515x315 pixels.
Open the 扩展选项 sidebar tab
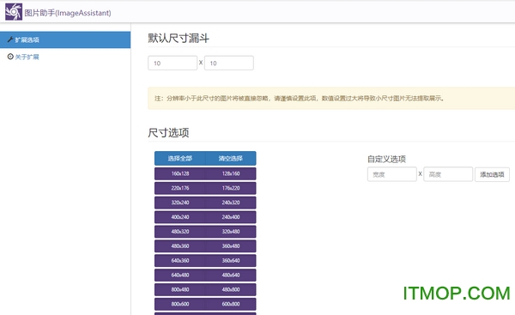(65, 39)
